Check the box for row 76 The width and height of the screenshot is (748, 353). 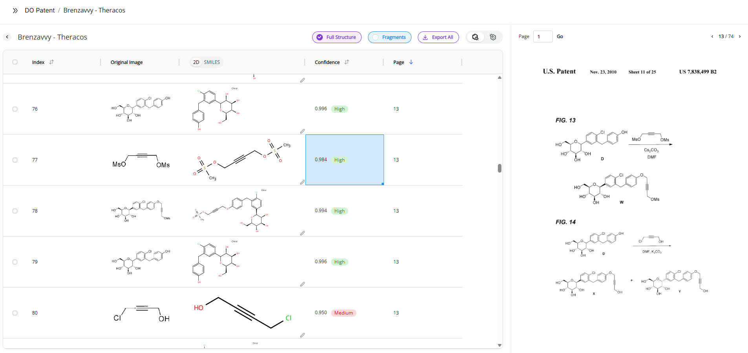(15, 109)
